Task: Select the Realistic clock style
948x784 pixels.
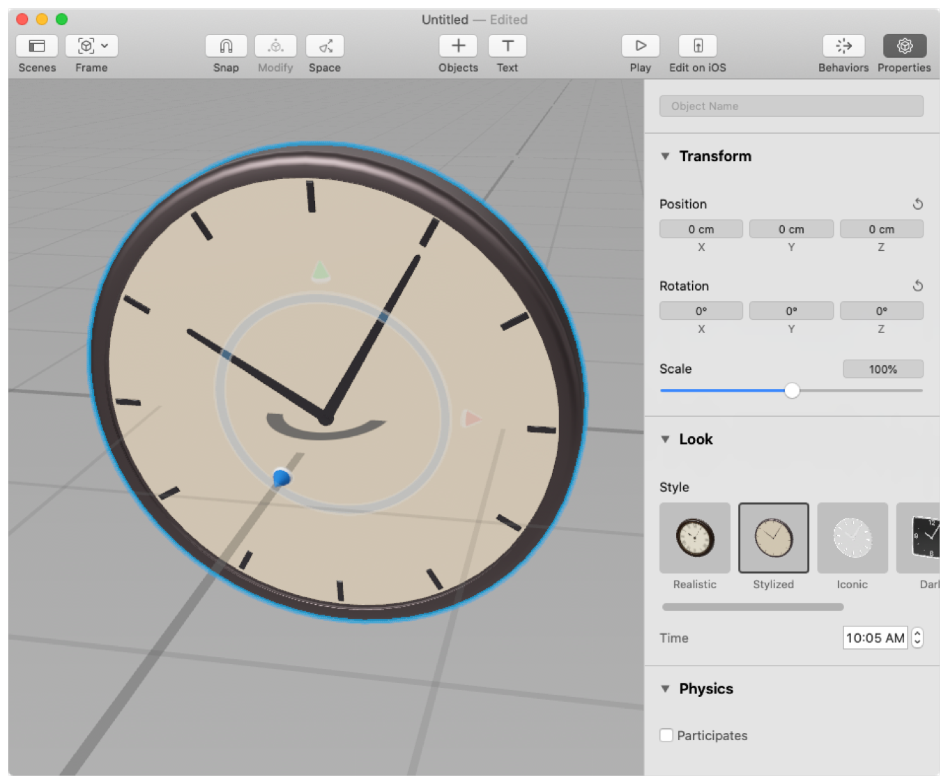Action: (694, 538)
